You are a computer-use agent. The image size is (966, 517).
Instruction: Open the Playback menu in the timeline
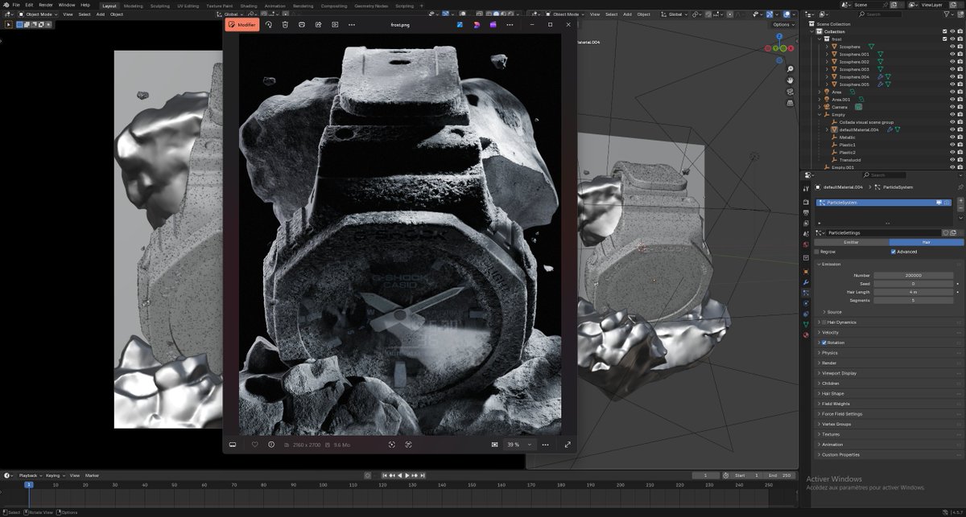tap(30, 475)
